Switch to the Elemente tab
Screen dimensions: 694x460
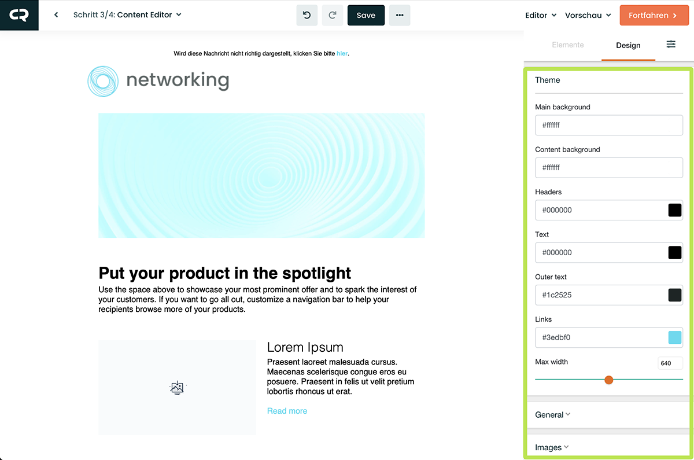568,45
